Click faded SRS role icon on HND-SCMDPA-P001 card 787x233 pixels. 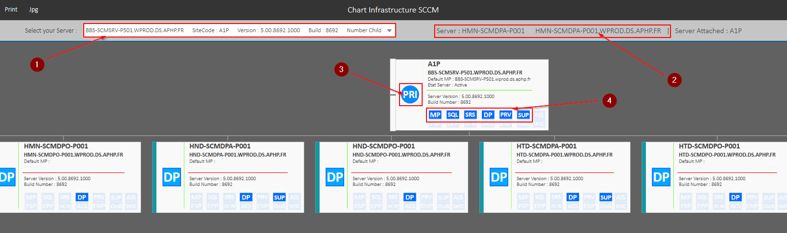click(x=229, y=197)
